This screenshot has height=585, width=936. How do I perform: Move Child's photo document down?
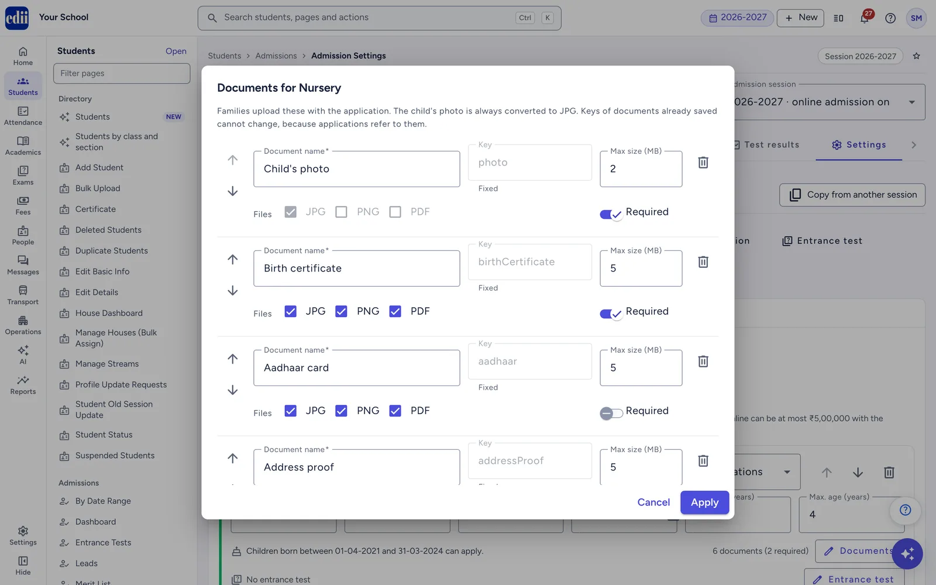pyautogui.click(x=233, y=191)
